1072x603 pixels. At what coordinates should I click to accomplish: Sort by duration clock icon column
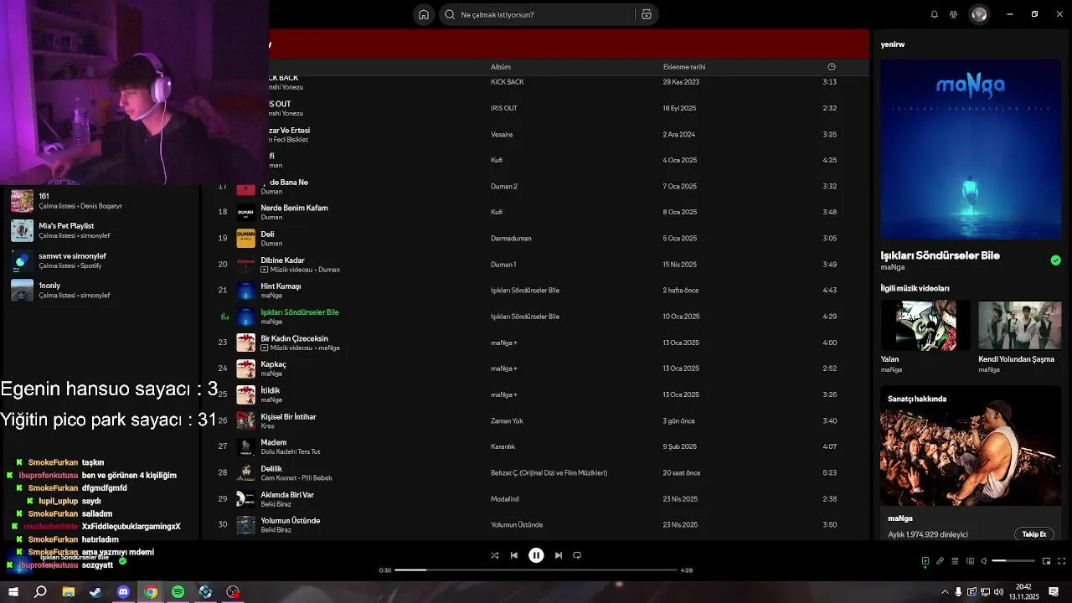832,67
